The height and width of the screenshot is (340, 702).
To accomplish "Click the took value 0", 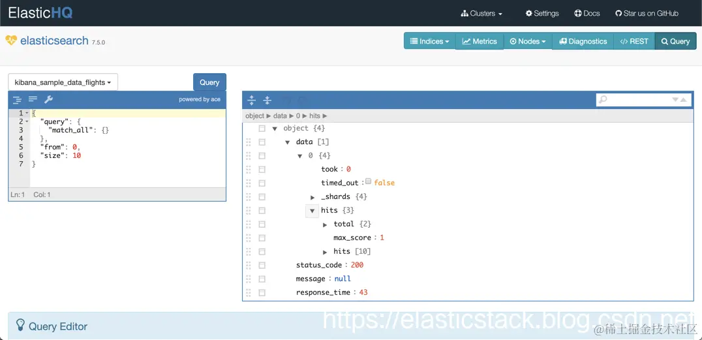I will pos(348,169).
